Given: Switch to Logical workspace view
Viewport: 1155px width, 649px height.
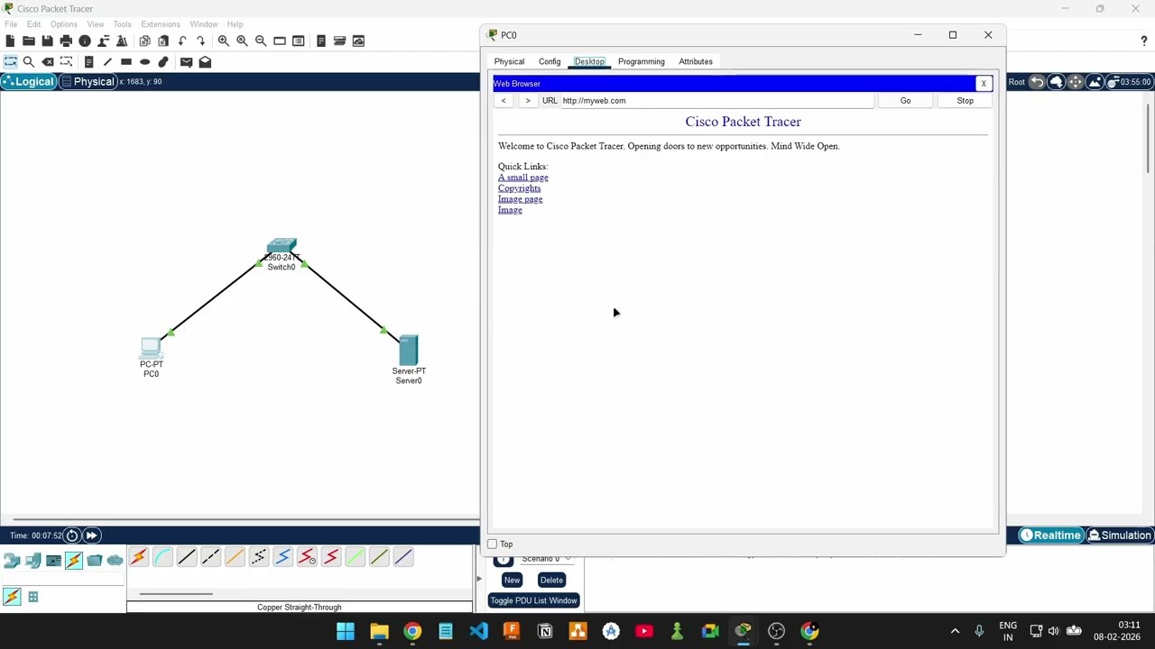Looking at the screenshot, I should coord(28,82).
